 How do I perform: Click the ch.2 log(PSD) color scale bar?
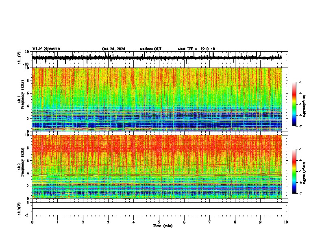point(294,171)
